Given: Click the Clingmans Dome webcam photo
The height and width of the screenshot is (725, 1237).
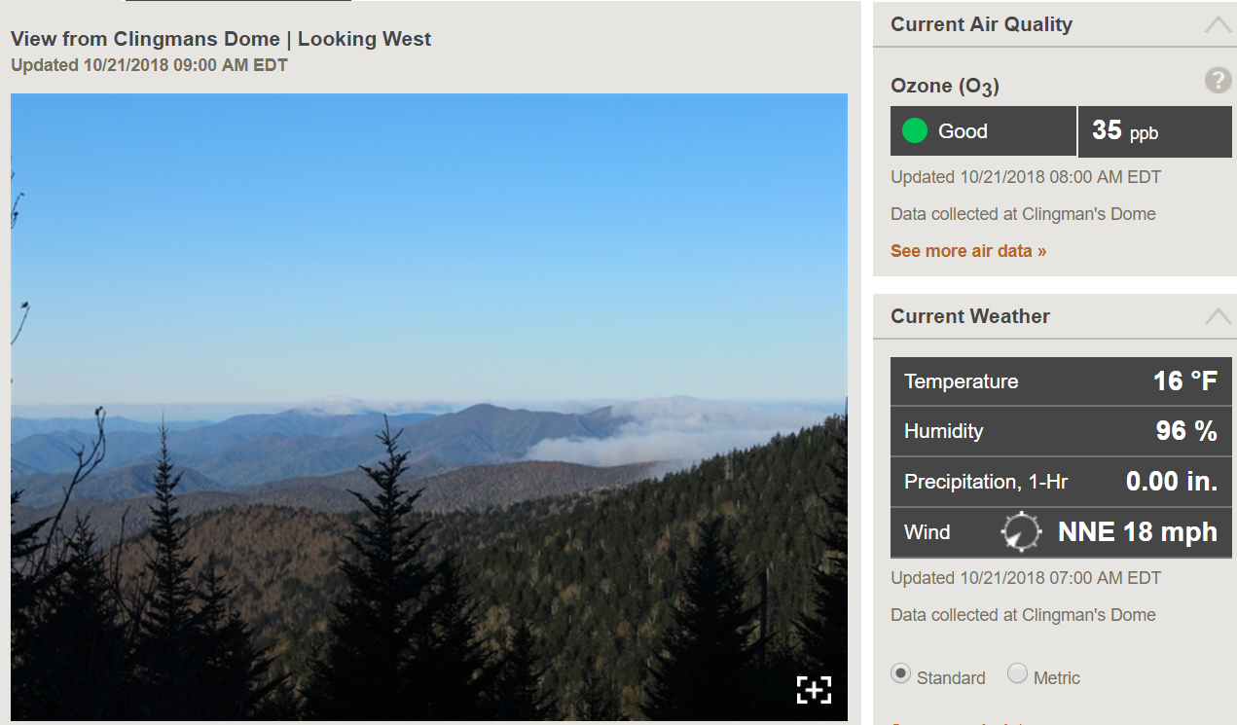Looking at the screenshot, I should tap(429, 407).
